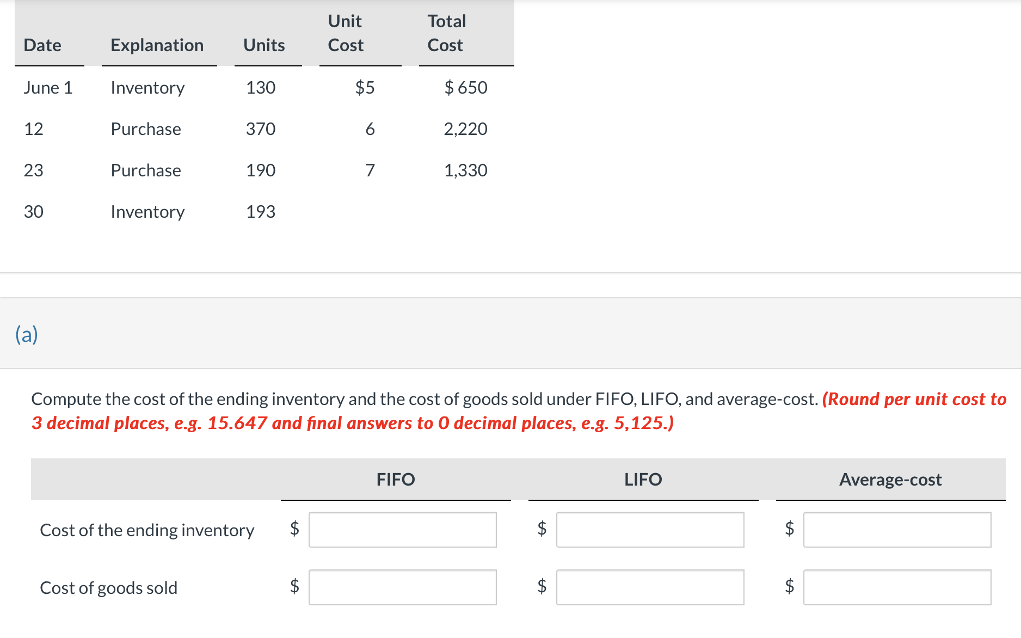This screenshot has width=1021, height=638.
Task: Click the Unit Cost column header
Action: [x=346, y=33]
